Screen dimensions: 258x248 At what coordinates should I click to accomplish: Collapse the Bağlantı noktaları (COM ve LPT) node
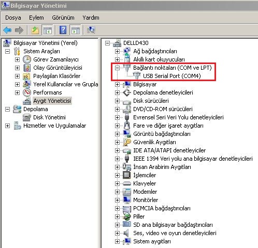117,68
